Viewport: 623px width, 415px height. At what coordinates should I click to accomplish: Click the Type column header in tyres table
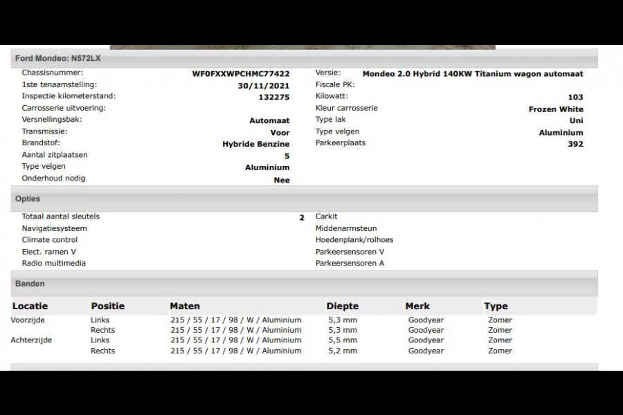(496, 306)
